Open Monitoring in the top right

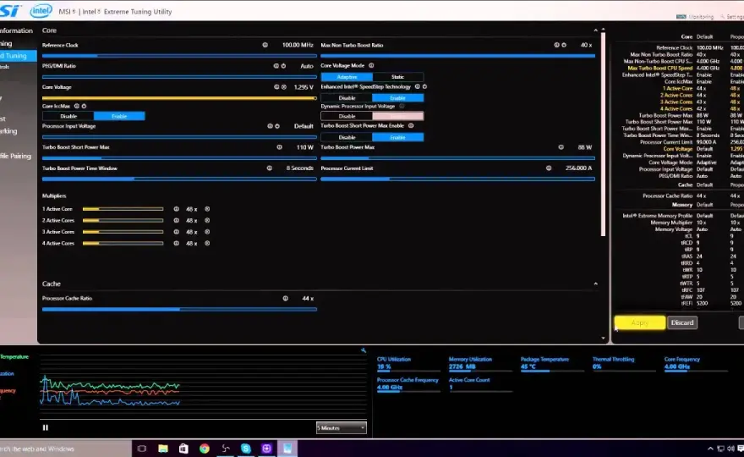[696, 17]
